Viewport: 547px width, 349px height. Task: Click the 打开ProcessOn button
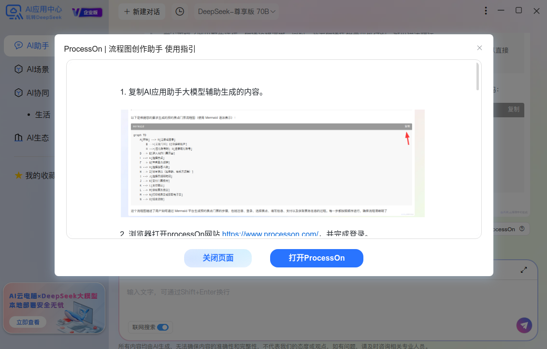317,258
